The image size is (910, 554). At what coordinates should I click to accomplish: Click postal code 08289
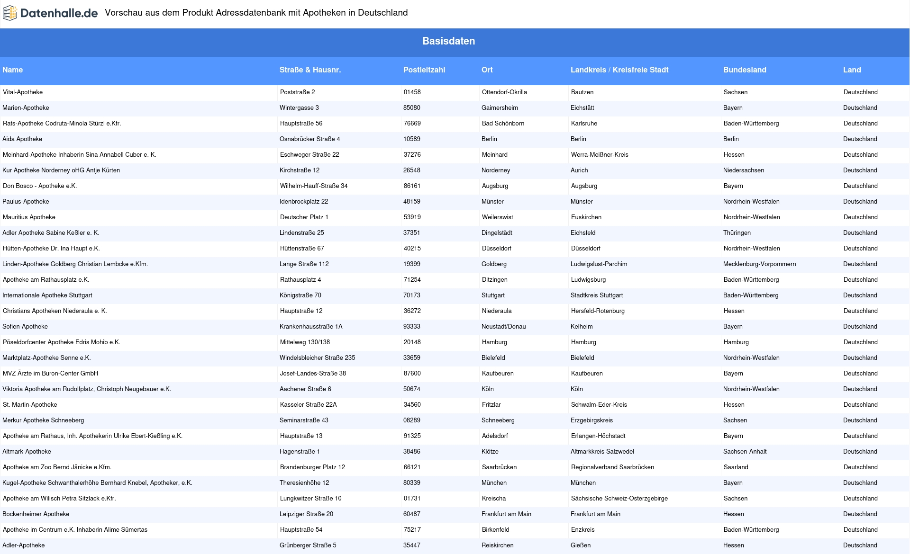(412, 420)
